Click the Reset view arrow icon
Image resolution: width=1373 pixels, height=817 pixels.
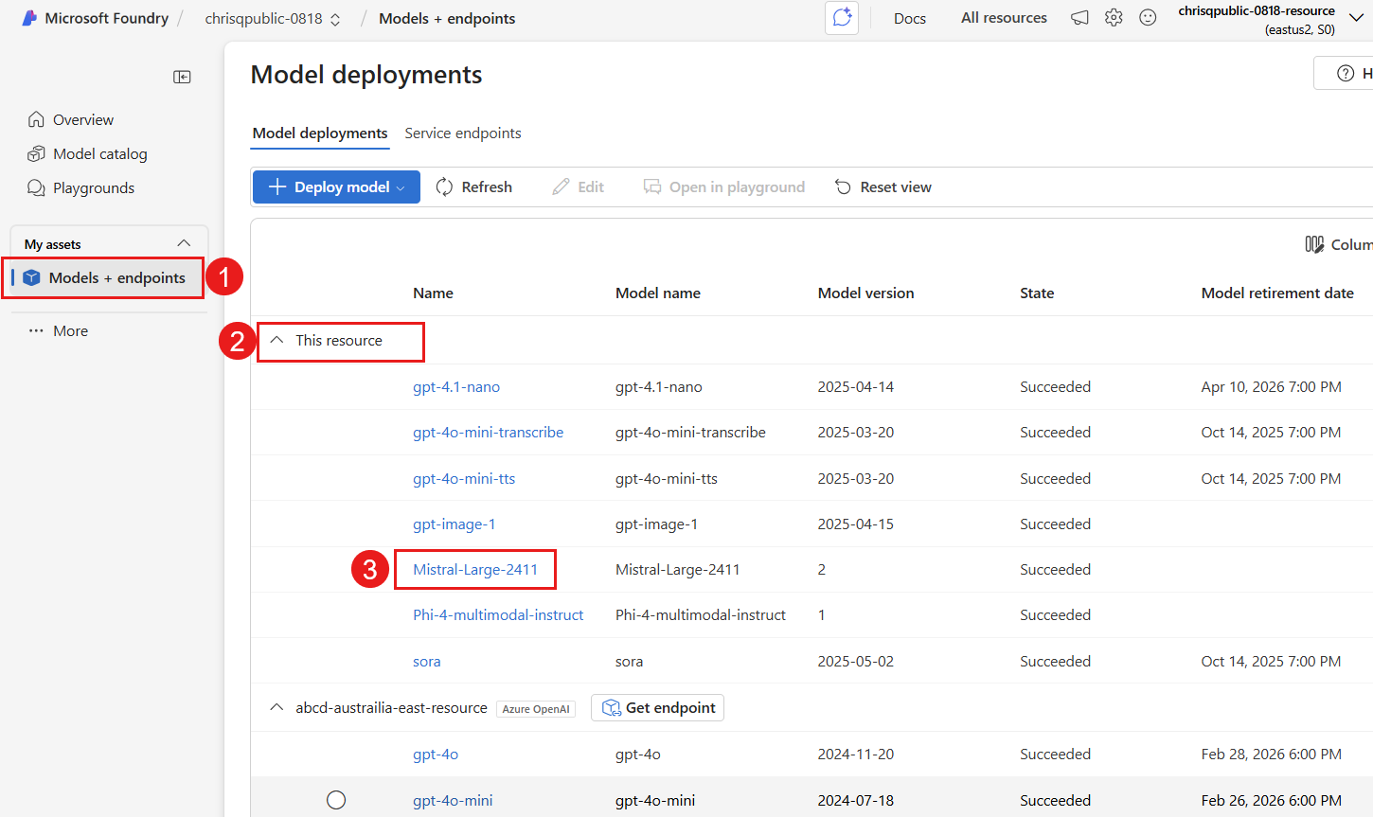pyautogui.click(x=843, y=186)
